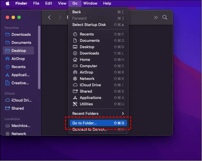Choose Back in the Go menu

coord(98,12)
